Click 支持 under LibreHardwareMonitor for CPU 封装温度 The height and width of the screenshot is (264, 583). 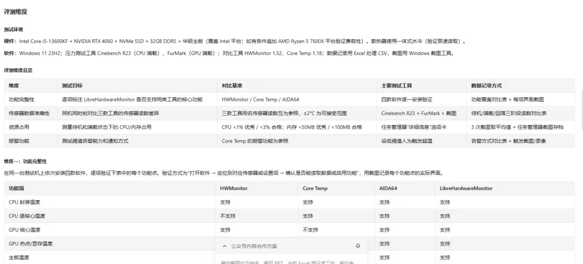[x=445, y=202]
